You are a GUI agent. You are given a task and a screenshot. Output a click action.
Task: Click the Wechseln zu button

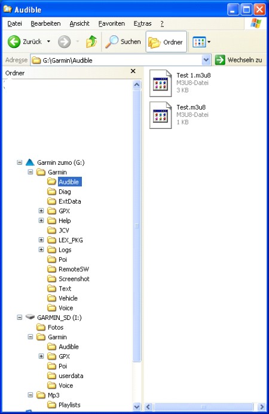(x=239, y=60)
